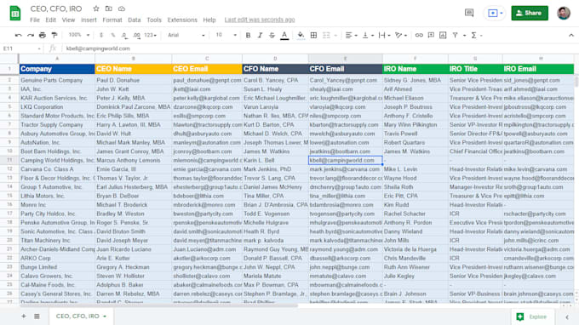This screenshot has width=579, height=325.
Task: Click the formula bar with kbell@campingworld.com
Action: point(318,48)
